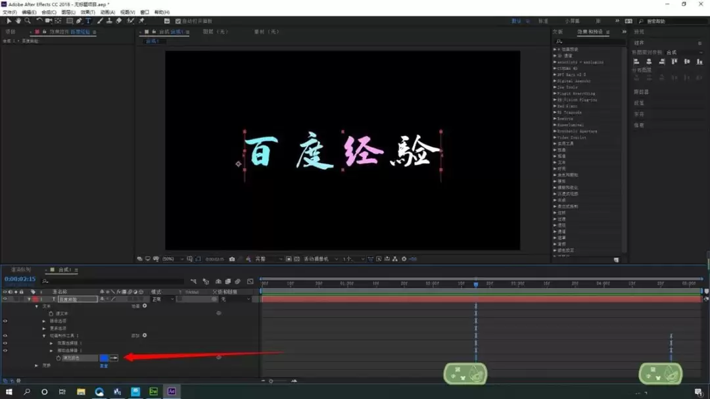Viewport: 710px width, 399px height.
Task: Click the align bottom edges icon
Action: 699,62
